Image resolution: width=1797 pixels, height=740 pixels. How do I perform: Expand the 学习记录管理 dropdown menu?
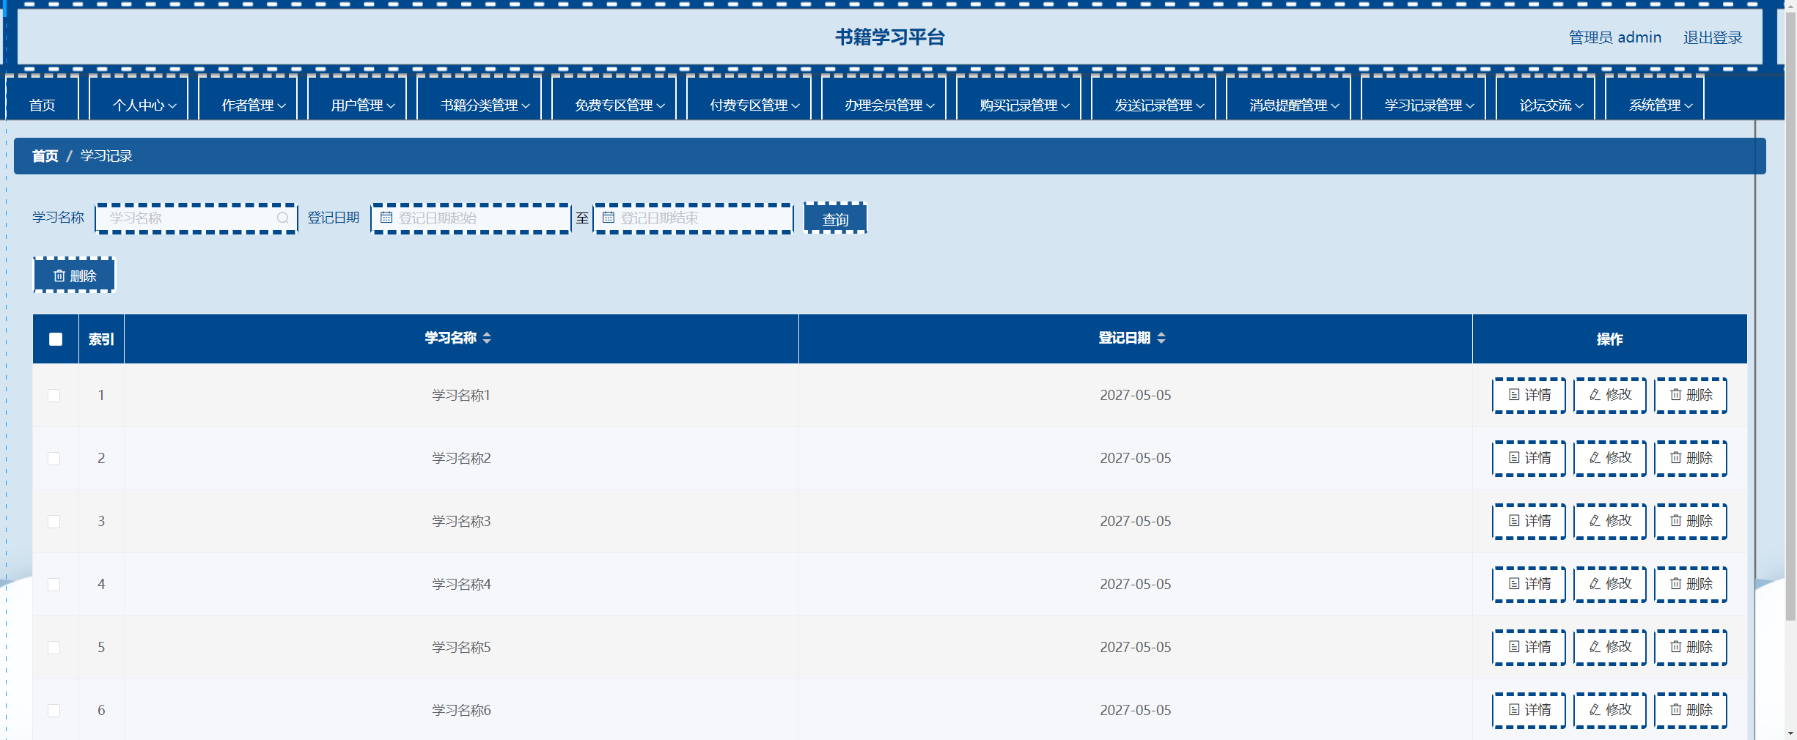pyautogui.click(x=1428, y=106)
